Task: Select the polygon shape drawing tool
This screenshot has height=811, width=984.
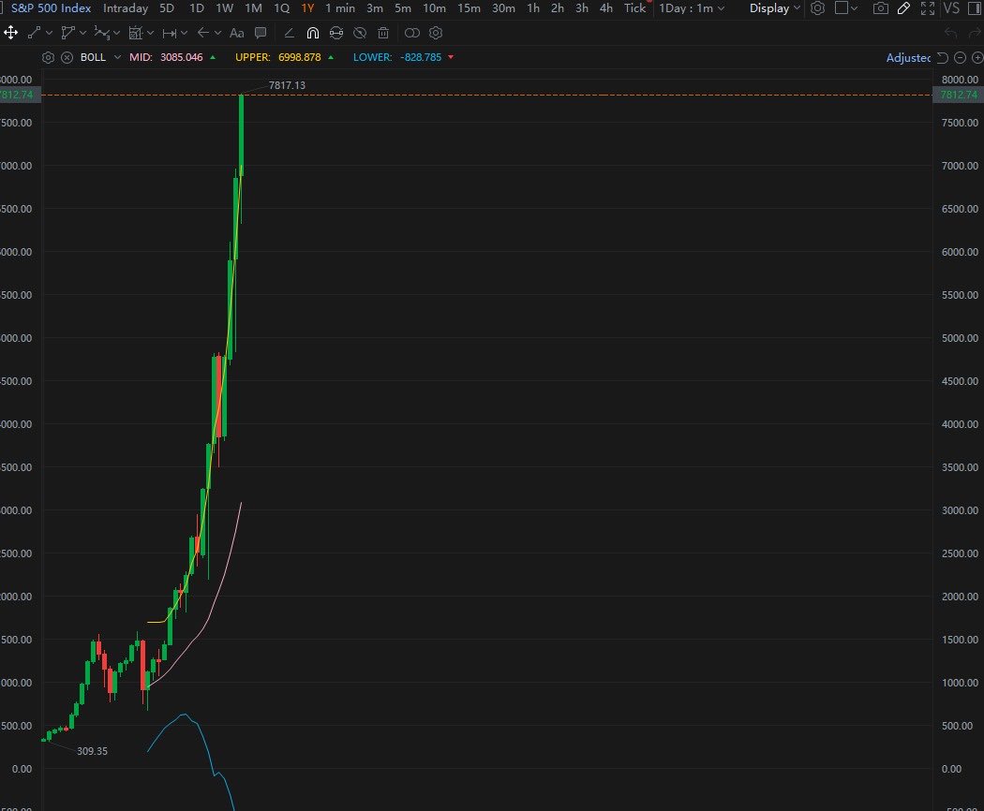Action: tap(67, 33)
